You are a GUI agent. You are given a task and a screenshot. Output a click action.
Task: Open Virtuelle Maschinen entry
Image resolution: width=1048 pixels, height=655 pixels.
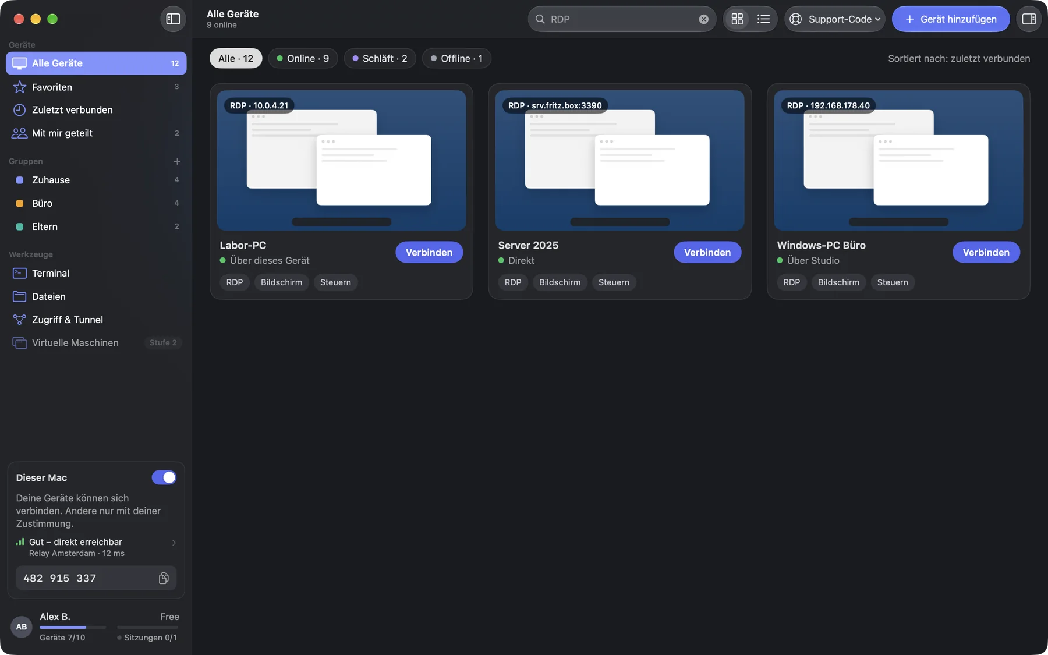click(96, 343)
